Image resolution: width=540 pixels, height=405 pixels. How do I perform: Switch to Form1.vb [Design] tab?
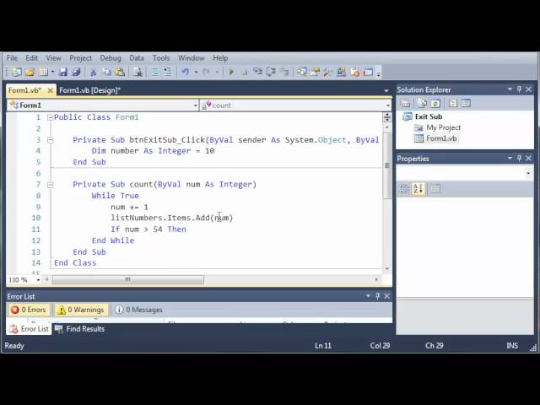(89, 90)
